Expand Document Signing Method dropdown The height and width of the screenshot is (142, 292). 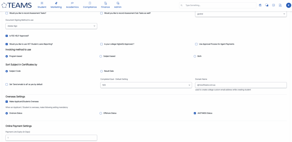51,26
